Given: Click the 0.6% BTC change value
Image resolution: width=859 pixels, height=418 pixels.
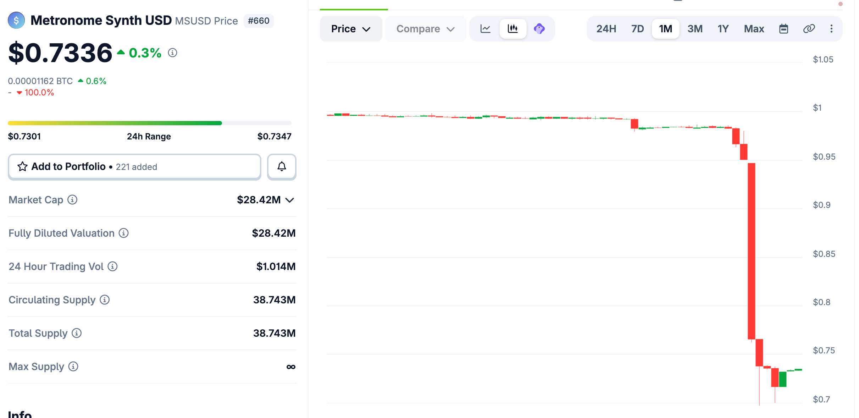Looking at the screenshot, I should (x=96, y=81).
